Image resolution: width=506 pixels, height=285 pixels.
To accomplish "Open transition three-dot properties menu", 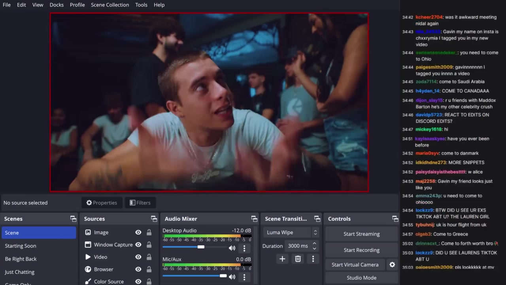I will coord(313,259).
